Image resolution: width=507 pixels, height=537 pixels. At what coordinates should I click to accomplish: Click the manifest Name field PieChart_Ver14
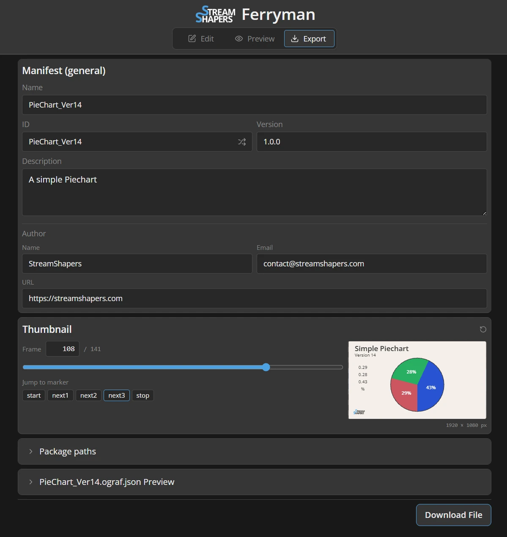pos(255,105)
